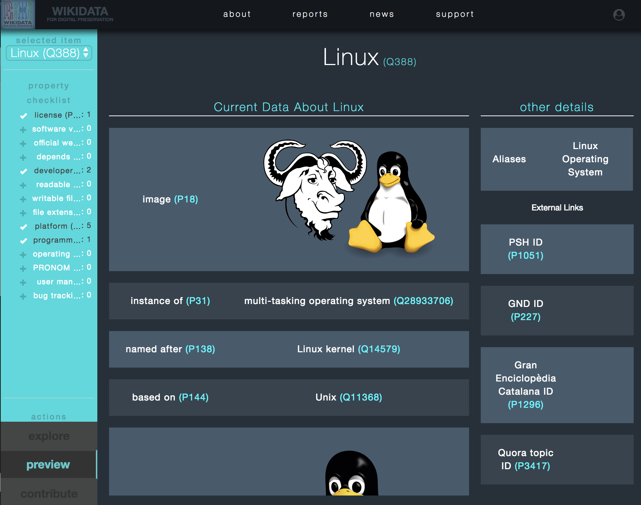
Task: Open the Linux kernel (Q14579) link
Action: 349,349
